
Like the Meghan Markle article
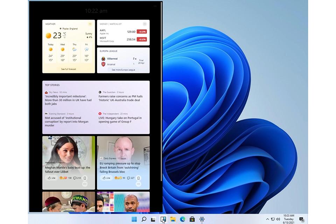51,178
